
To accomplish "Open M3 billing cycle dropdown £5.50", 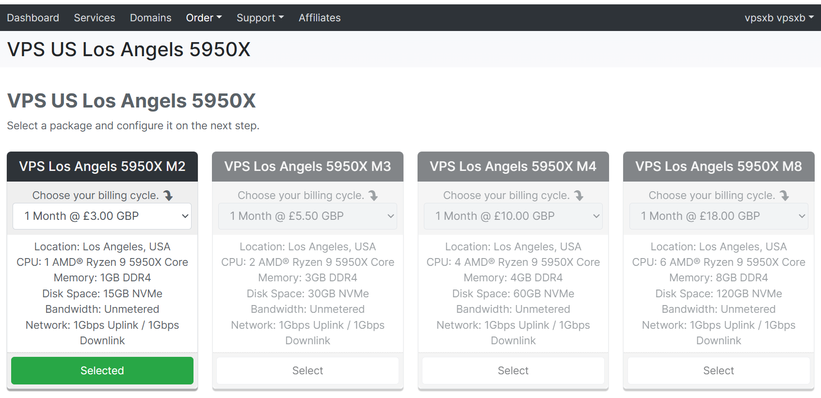I will [307, 216].
